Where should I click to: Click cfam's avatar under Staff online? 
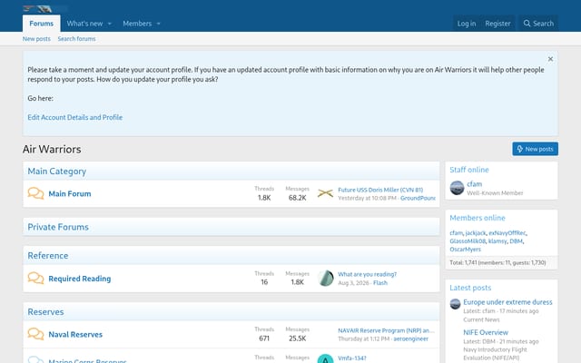pos(457,188)
